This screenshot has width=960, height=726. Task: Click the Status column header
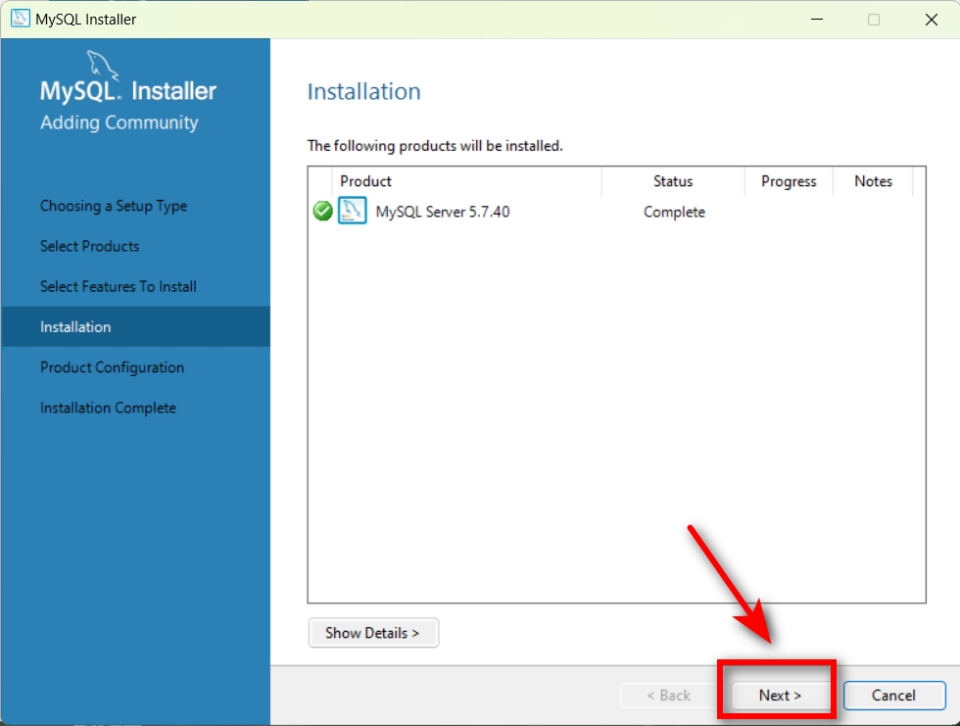(673, 181)
